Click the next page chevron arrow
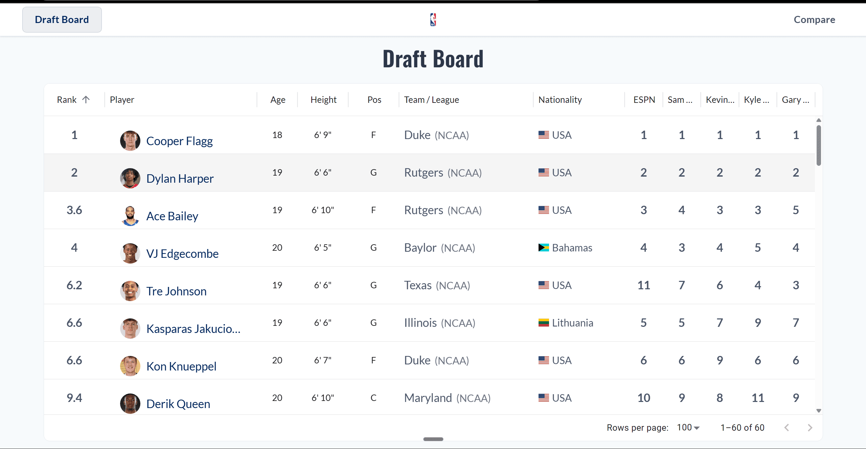 click(810, 427)
